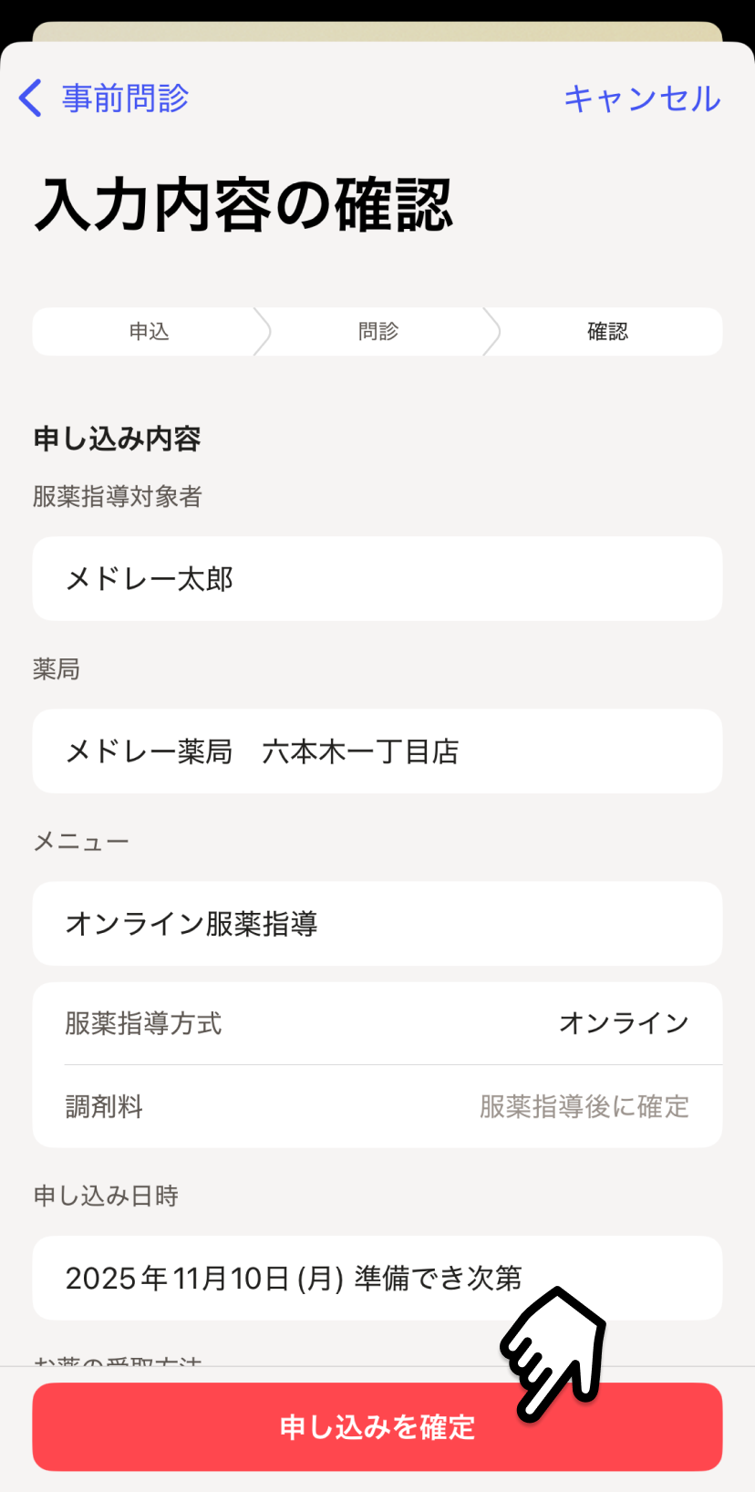Select the 問診 step
Screen dimensions: 755x1492
377,331
